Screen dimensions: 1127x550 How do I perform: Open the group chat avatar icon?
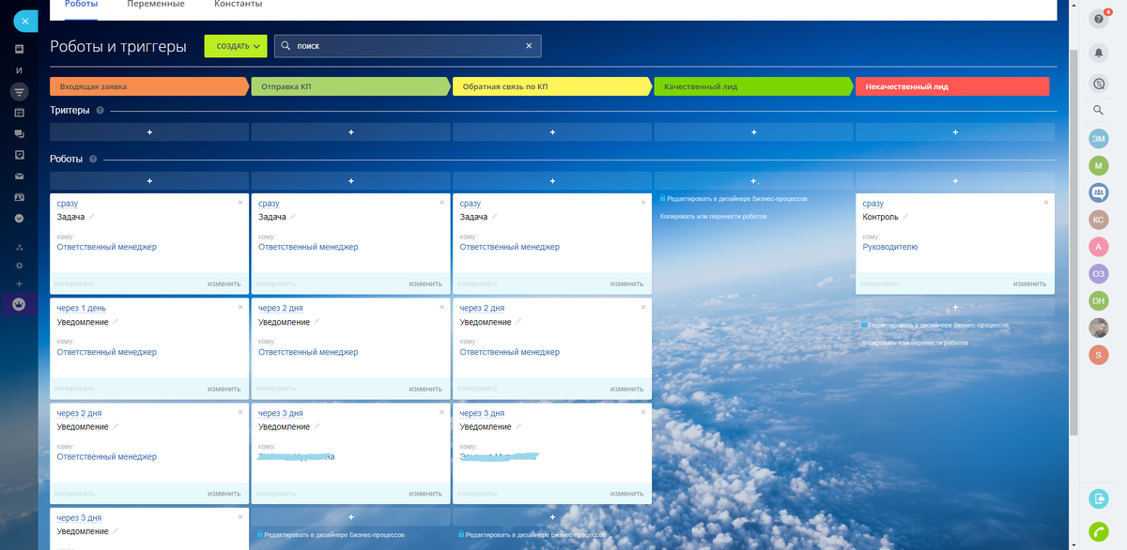click(x=1098, y=193)
